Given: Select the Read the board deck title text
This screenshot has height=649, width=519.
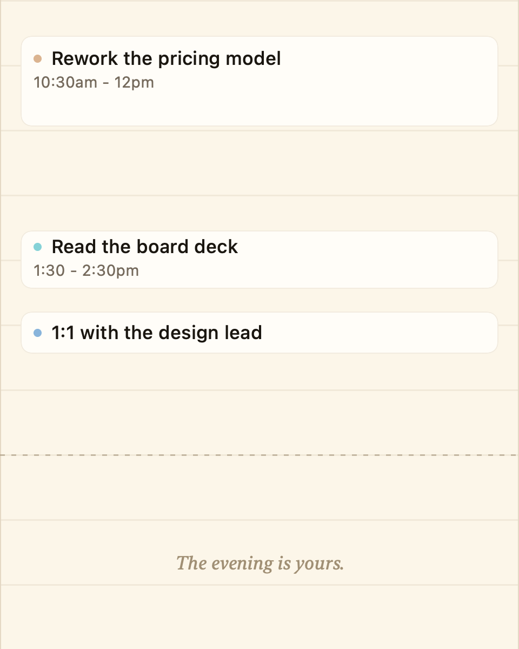Looking at the screenshot, I should coord(144,247).
